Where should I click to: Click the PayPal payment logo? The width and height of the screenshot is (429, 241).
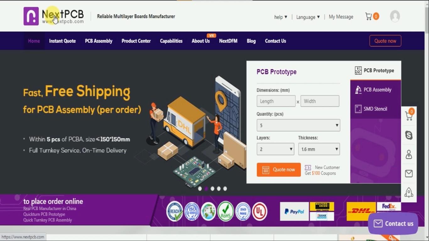[x=294, y=212]
